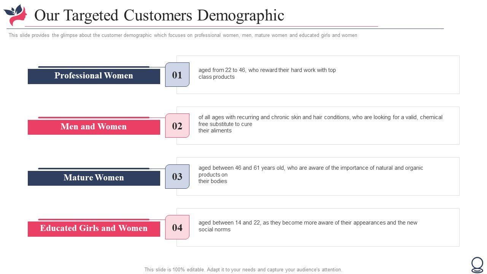The width and height of the screenshot is (487, 274).
Task: Select the subtitle text about customer demographic
Action: pos(183,35)
